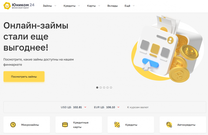Viewport: 208px width, 135px height.
Task: Open the Автокредиты category label
Action: [x=186, y=125]
